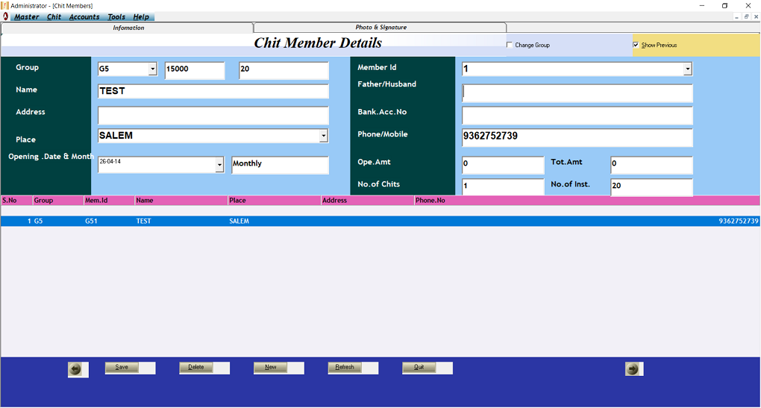The height and width of the screenshot is (408, 761).
Task: Enable the Change Group checkbox
Action: coord(510,45)
